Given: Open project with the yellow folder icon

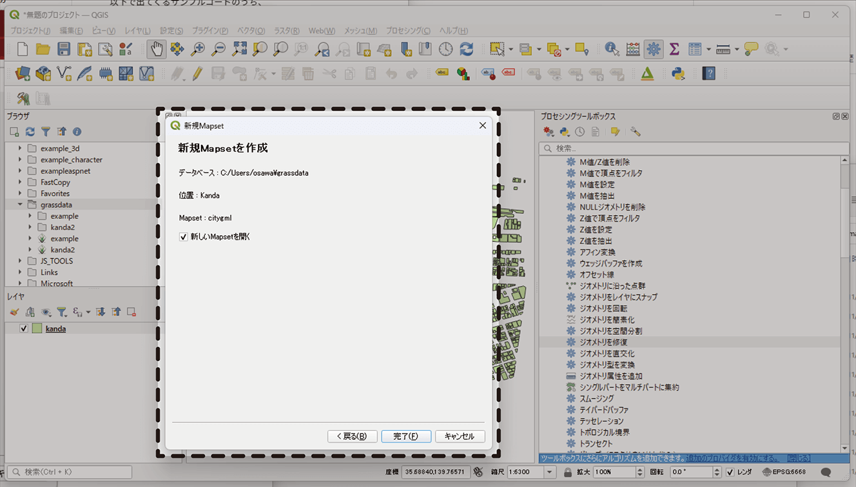Looking at the screenshot, I should [43, 49].
